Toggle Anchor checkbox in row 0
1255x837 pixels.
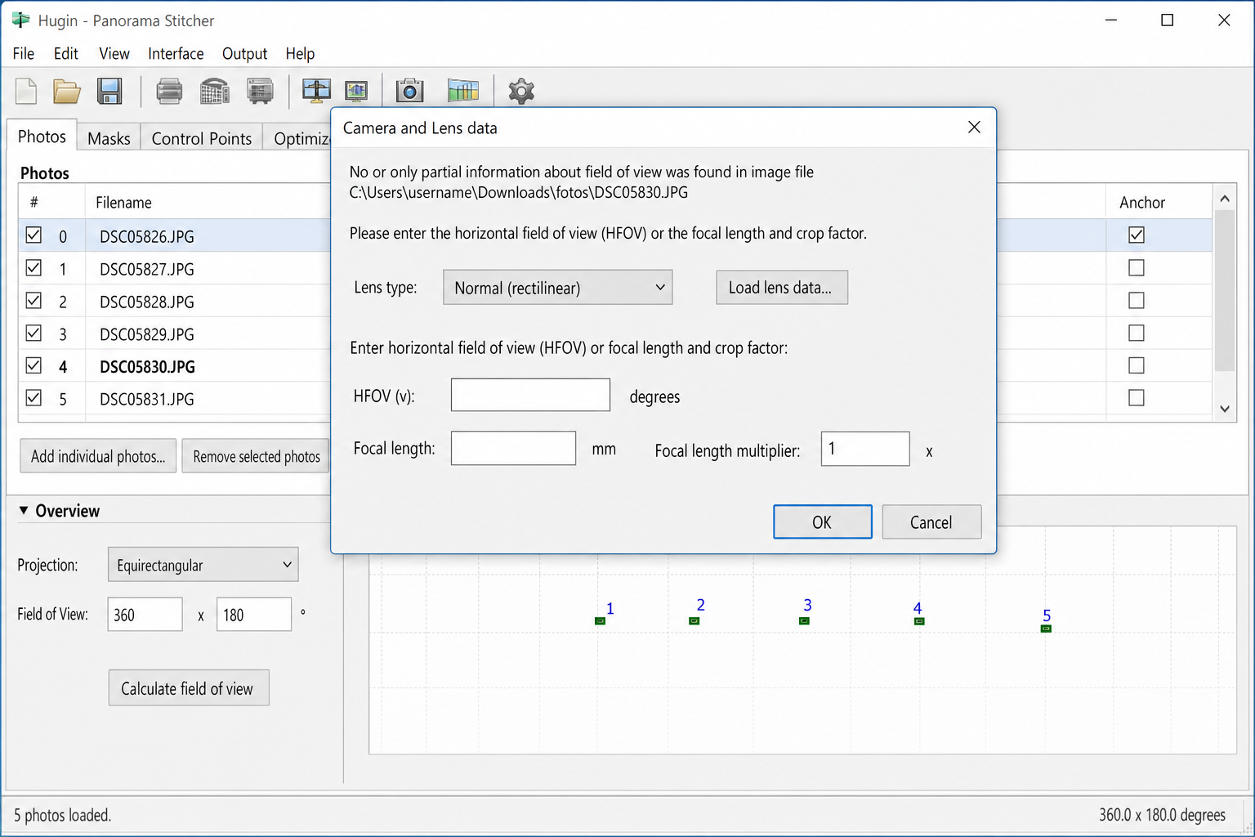click(x=1137, y=235)
